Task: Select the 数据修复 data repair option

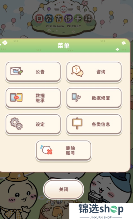Action: tap(94, 98)
